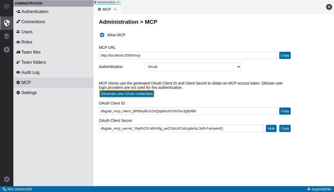Viewport: 334px width, 192px height.
Task: Open Team files section
Action: click(53, 52)
